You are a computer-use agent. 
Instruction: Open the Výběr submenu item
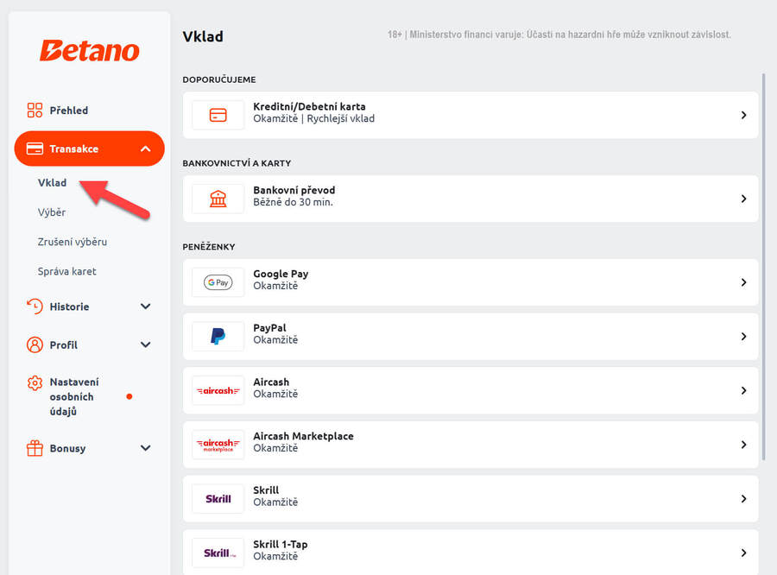point(52,212)
